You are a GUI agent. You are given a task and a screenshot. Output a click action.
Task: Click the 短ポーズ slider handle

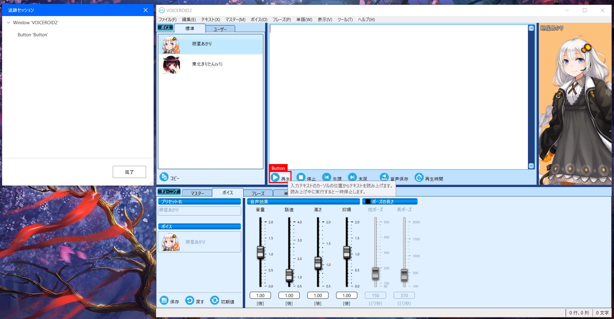(x=375, y=274)
